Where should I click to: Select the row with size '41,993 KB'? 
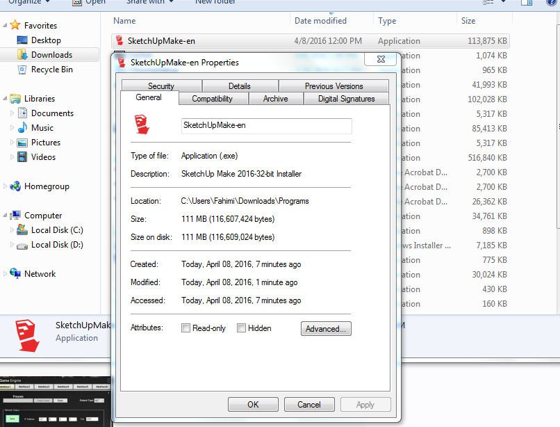454,85
